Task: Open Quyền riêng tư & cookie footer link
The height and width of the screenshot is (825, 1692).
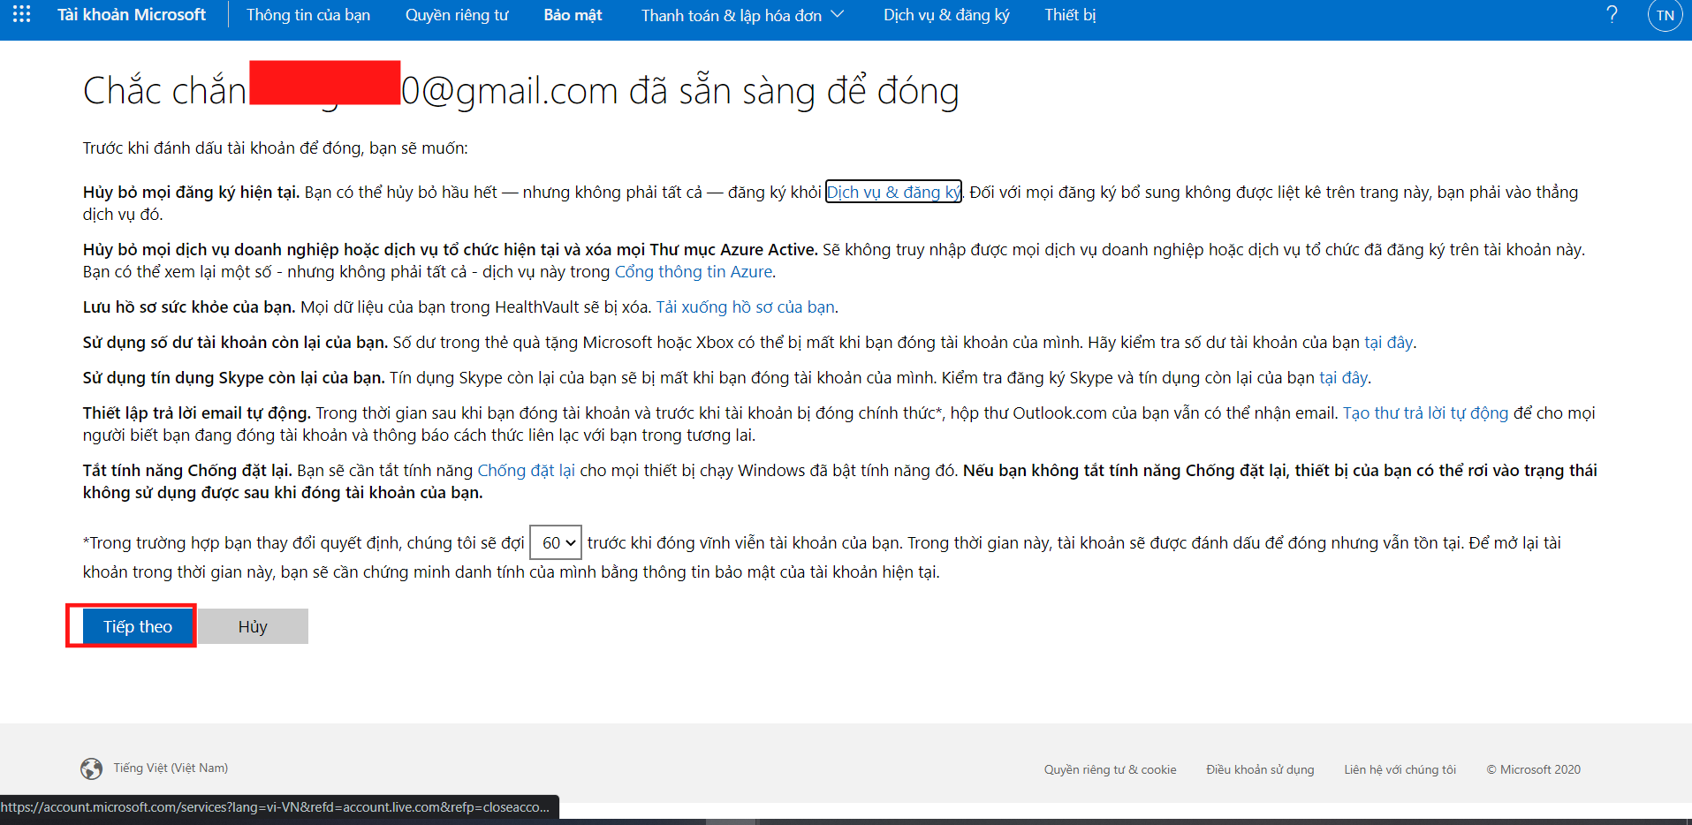Action: [1110, 770]
